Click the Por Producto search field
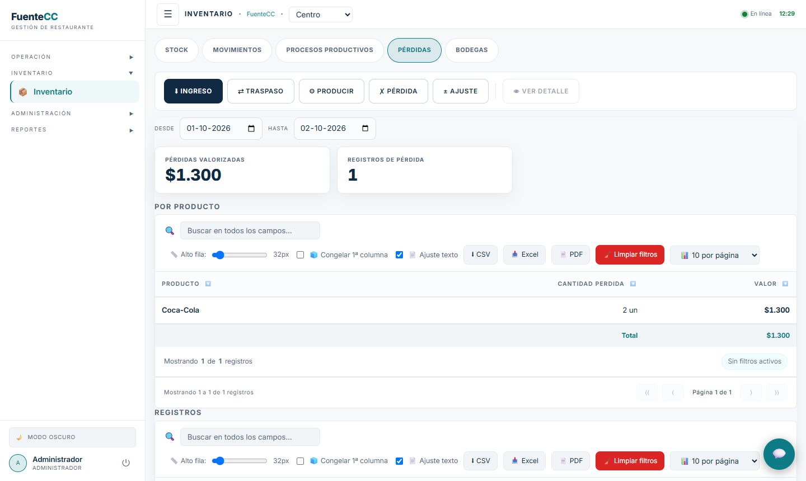Image resolution: width=806 pixels, height=481 pixels. 250,230
